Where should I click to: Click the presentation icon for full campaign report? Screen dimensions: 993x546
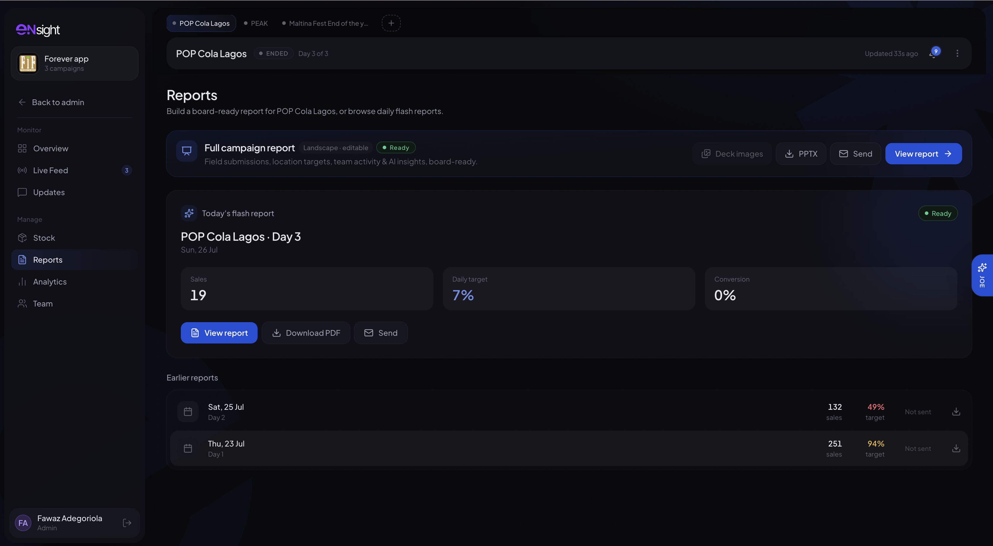click(x=186, y=151)
